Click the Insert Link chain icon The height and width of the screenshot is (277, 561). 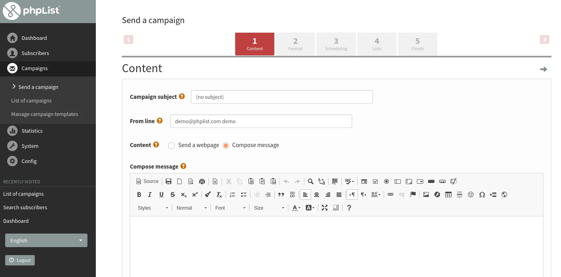391,194
